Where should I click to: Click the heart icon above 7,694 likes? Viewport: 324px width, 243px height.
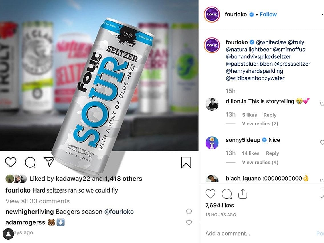tap(210, 194)
